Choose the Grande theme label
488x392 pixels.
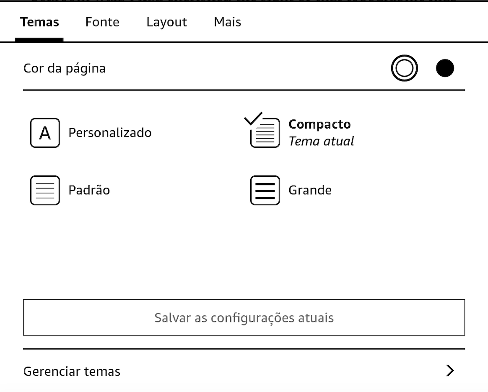310,190
